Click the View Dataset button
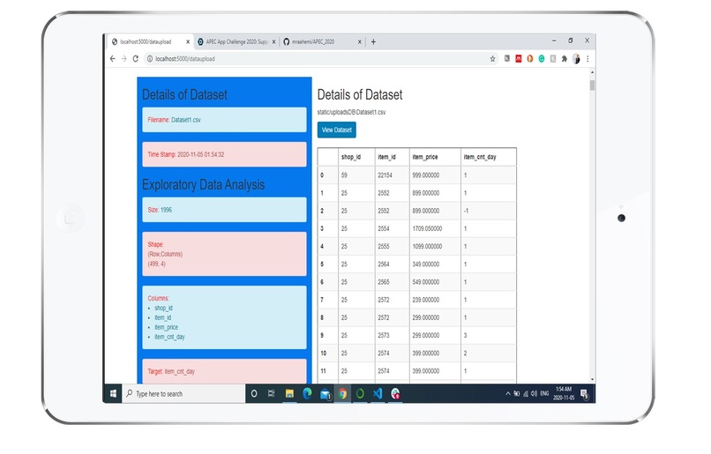The height and width of the screenshot is (454, 711). click(336, 130)
